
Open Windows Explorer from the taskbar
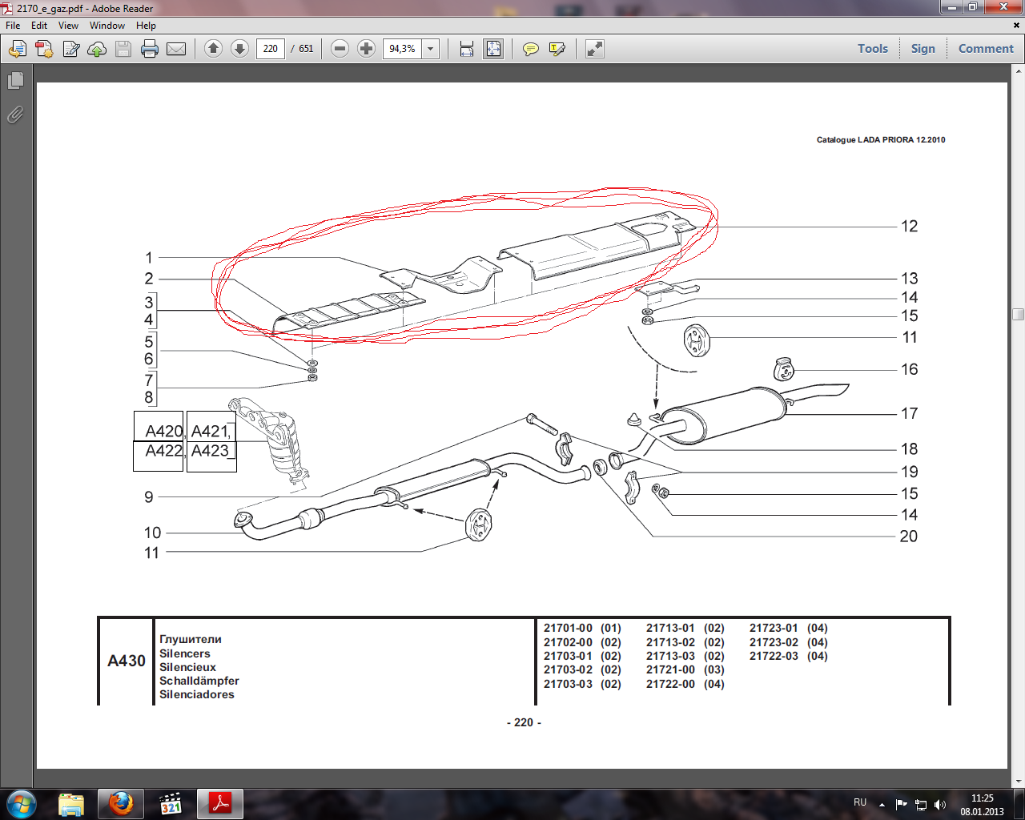pyautogui.click(x=71, y=804)
